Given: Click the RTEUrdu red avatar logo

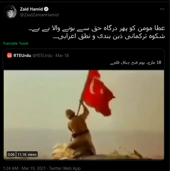Looking at the screenshot, I should (x=9, y=55).
